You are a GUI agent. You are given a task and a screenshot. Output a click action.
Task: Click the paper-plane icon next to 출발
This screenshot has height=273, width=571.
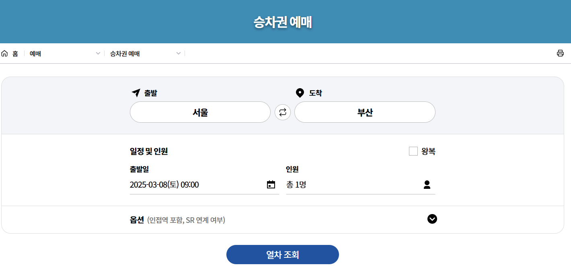point(134,93)
